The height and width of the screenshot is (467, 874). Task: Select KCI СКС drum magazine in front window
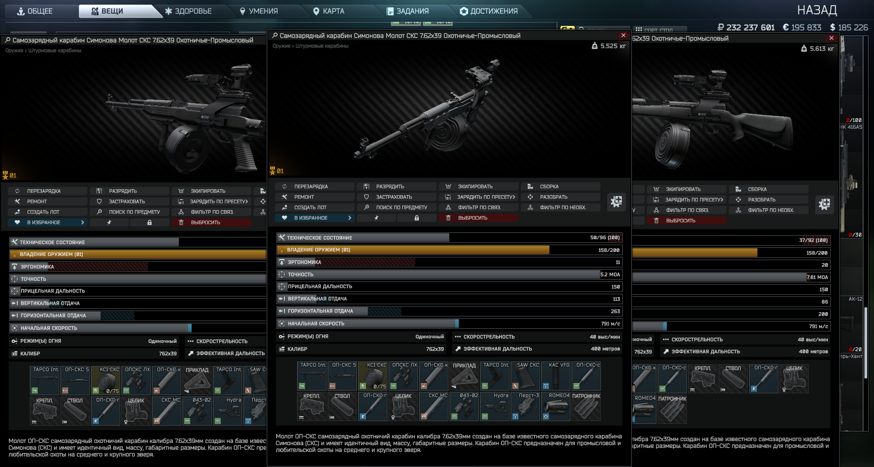click(x=374, y=376)
